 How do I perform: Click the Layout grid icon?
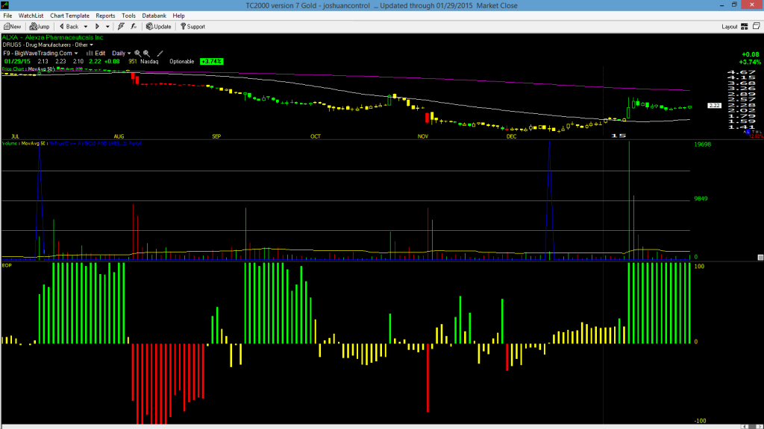point(745,27)
